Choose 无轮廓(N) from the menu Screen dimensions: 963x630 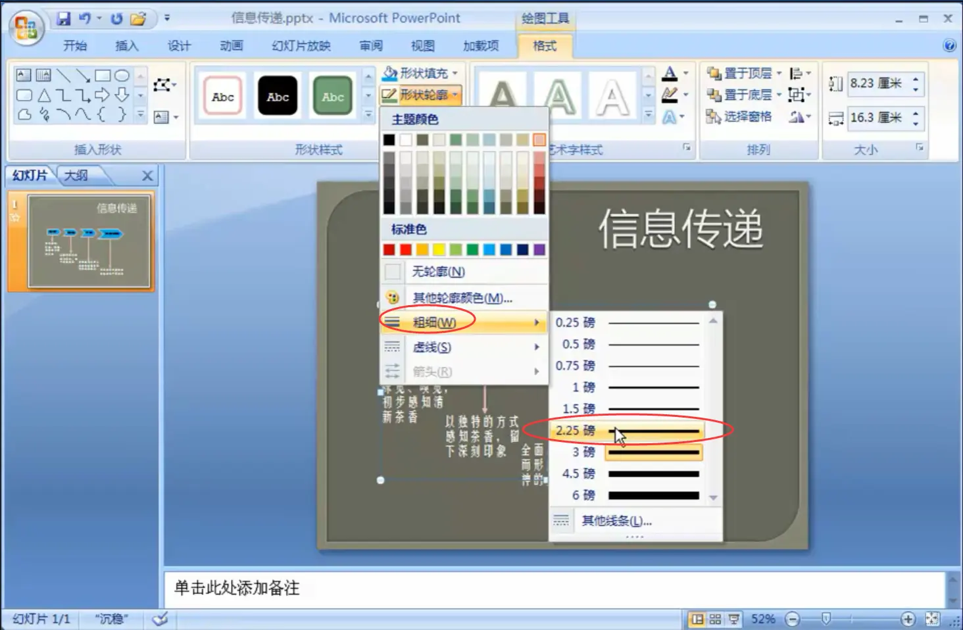pos(464,272)
